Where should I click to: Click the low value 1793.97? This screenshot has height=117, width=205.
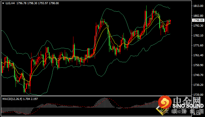(43, 3)
